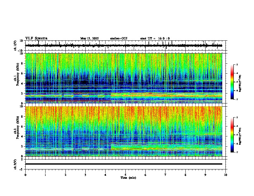The image size is (254, 196).
Task: Click the "Time (min)" axis title
Action: (128, 178)
